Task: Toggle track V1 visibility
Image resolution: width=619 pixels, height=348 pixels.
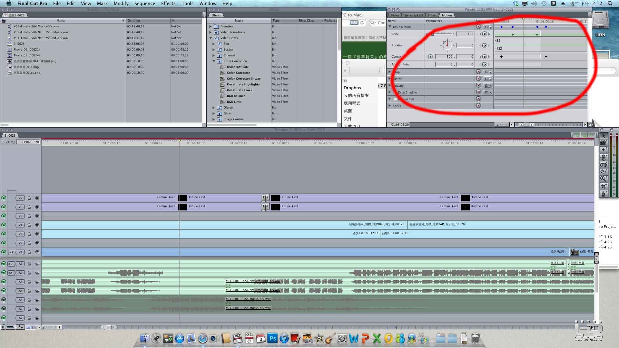Action: [4, 252]
